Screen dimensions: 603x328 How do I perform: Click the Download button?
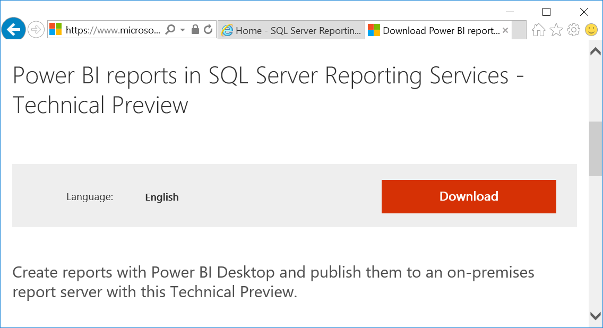tap(468, 196)
